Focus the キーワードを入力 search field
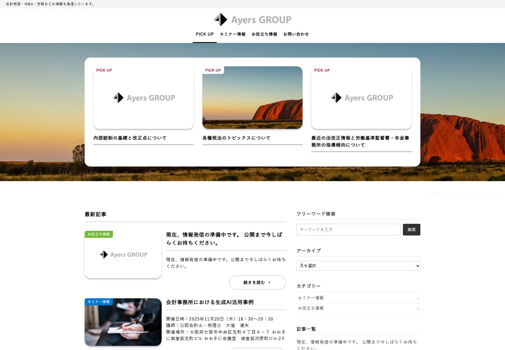The image size is (505, 350). coord(348,230)
